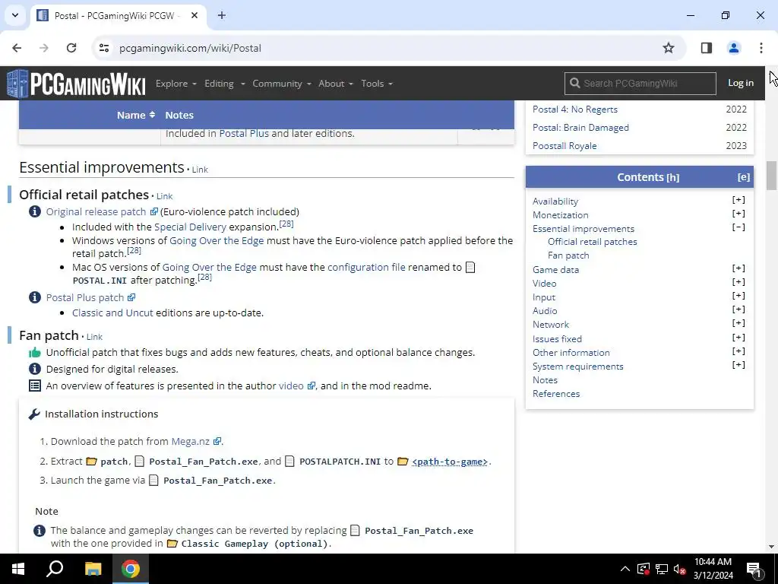Click Chrome icon in taskbar

pos(131,569)
